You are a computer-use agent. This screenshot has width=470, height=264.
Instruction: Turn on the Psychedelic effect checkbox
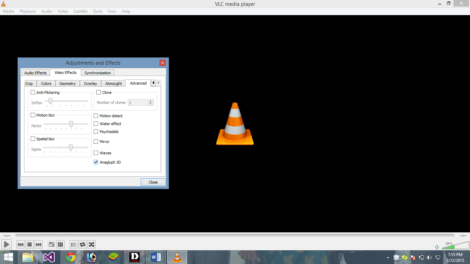(96, 132)
